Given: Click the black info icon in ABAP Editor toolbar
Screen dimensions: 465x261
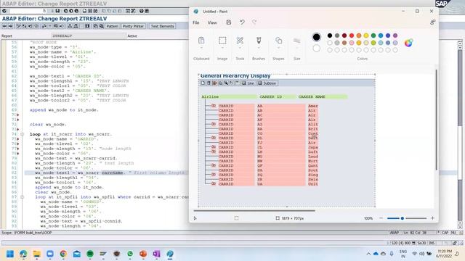Looking at the screenshot, I should pyautogui.click(x=87, y=26).
